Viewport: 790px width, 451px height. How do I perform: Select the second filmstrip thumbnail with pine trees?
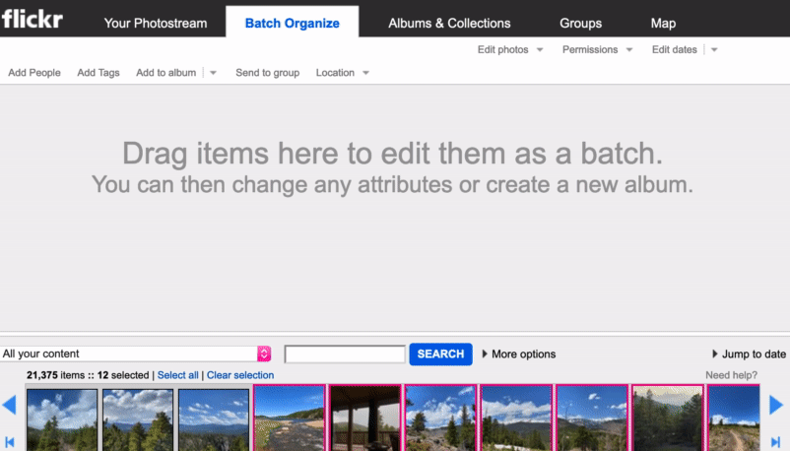point(138,419)
